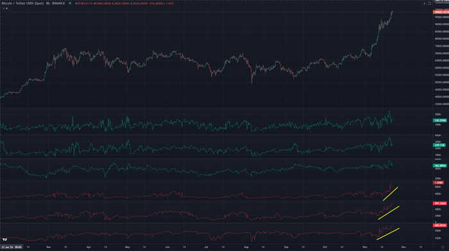Click the Dec label on time axis

[403, 247]
